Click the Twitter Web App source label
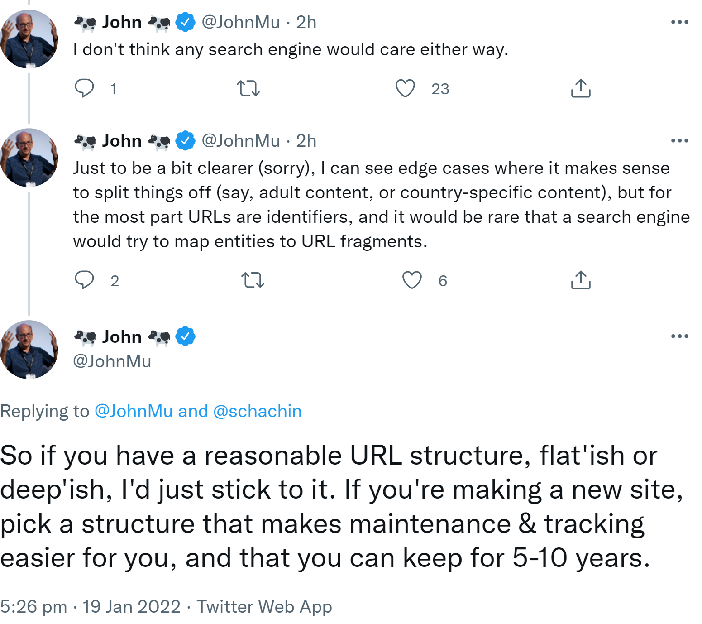 (264, 606)
